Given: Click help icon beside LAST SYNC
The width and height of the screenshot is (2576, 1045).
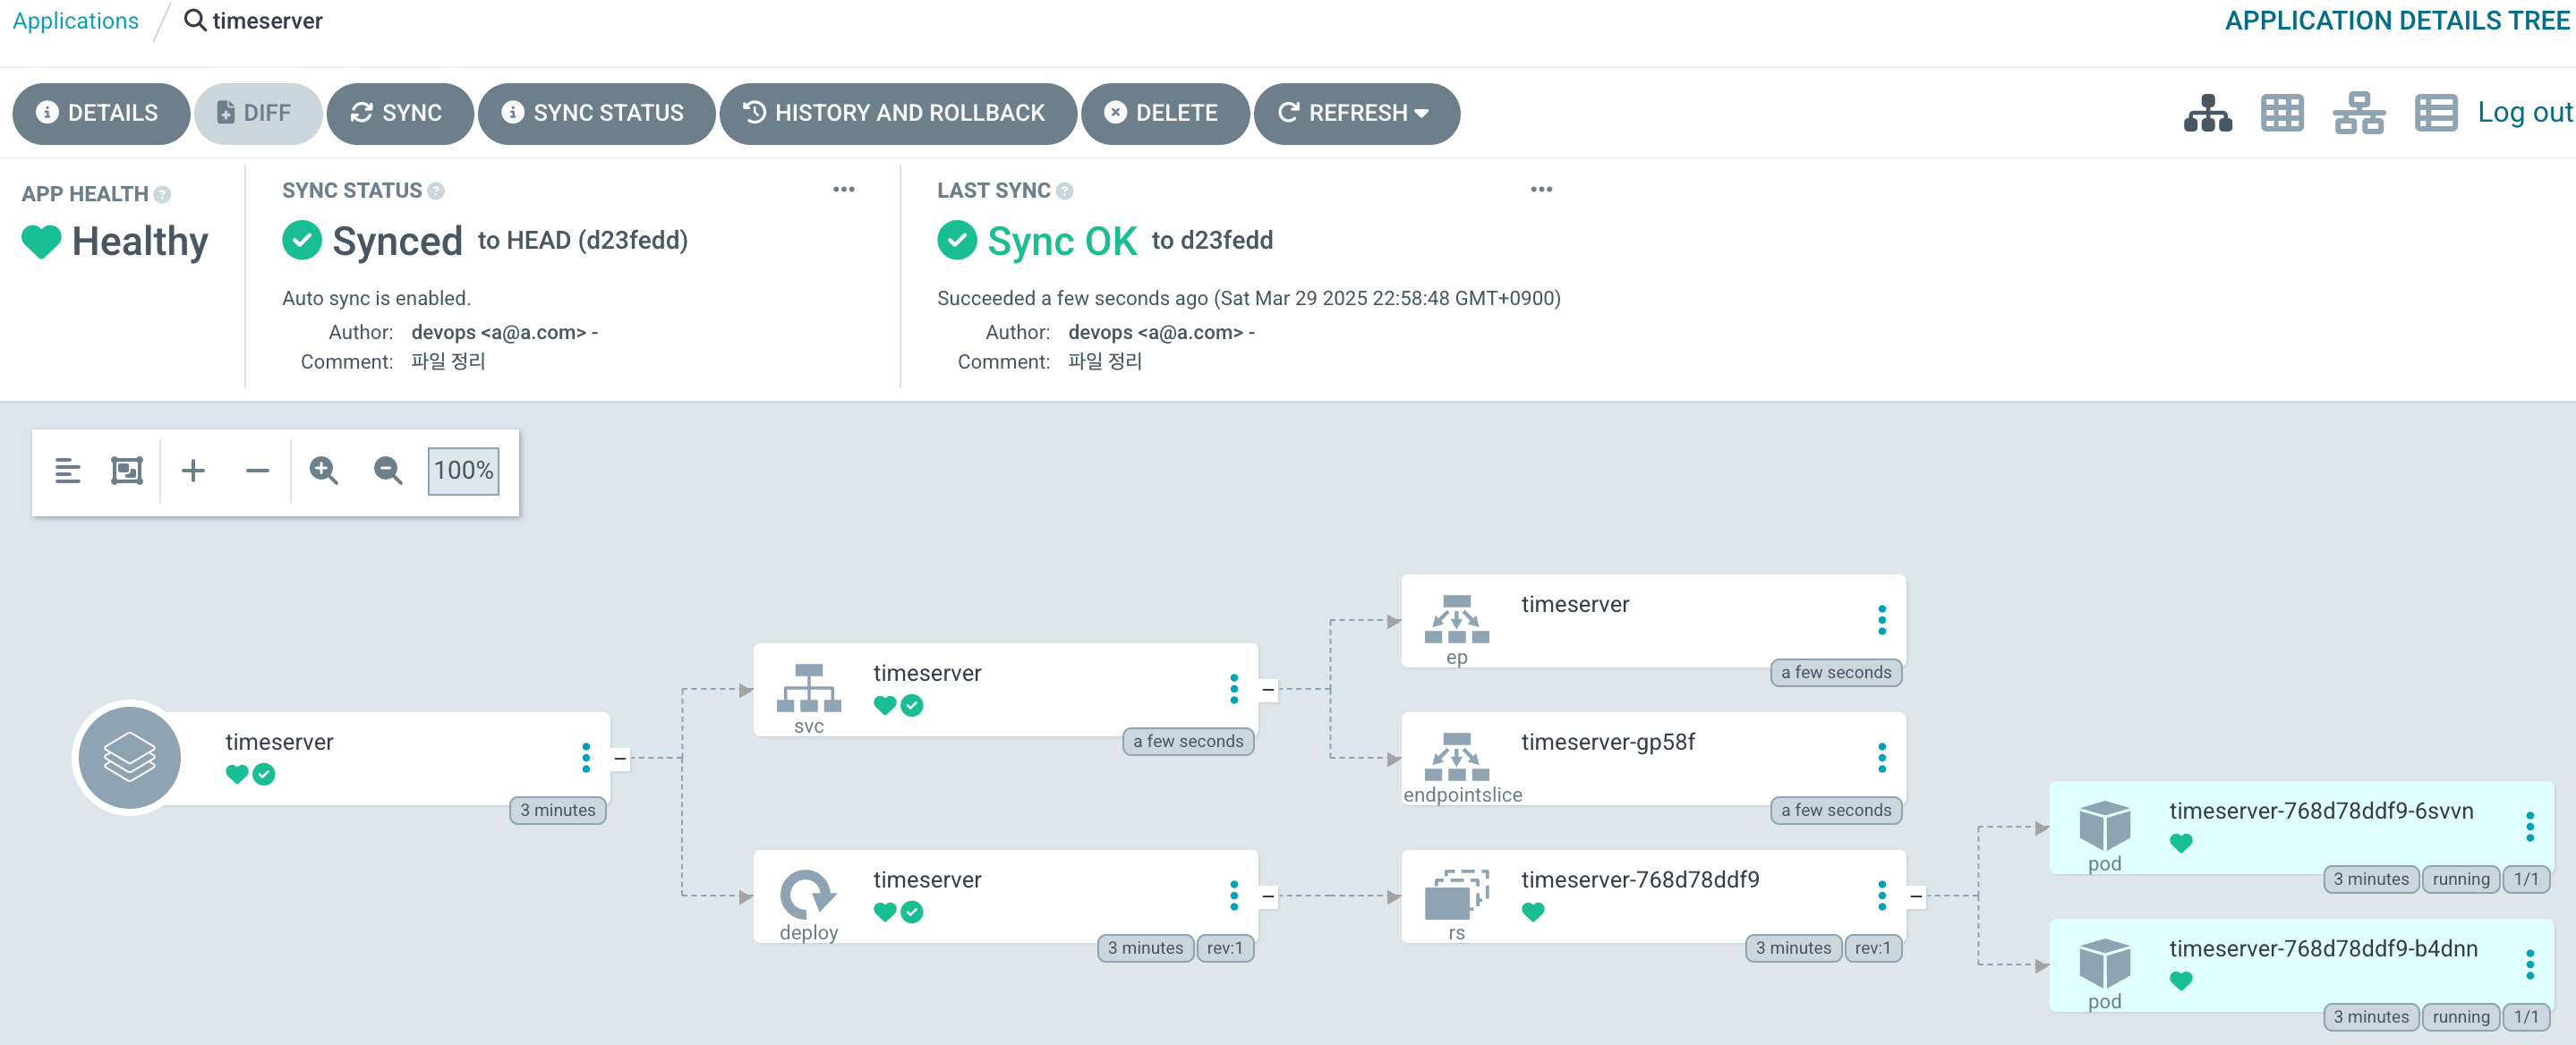Looking at the screenshot, I should click(x=1065, y=190).
